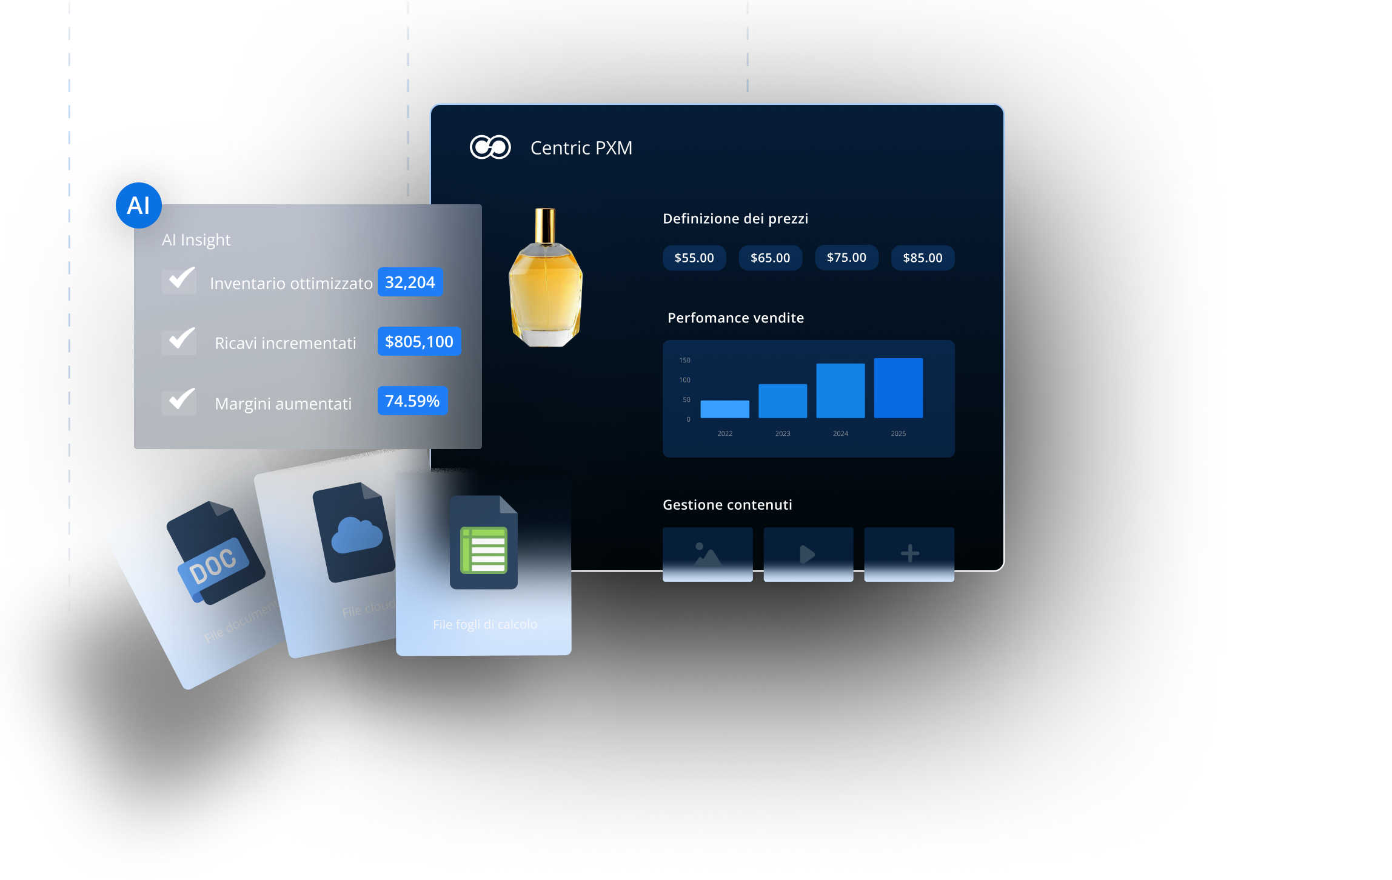
Task: Pick the $75.00 price chip
Action: (846, 258)
